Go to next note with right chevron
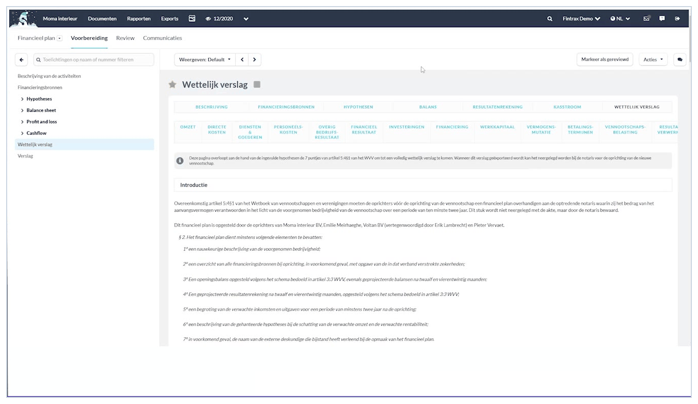 (255, 60)
